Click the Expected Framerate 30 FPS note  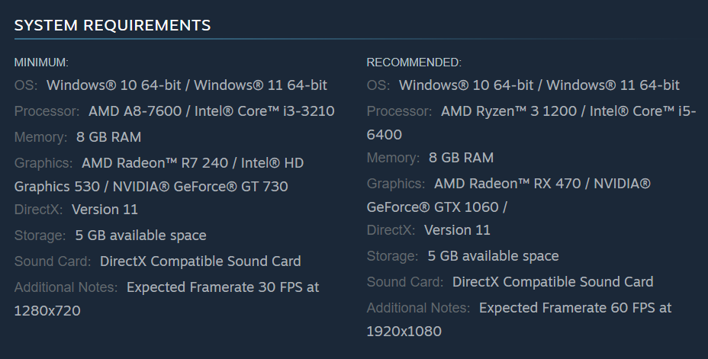[223, 287]
